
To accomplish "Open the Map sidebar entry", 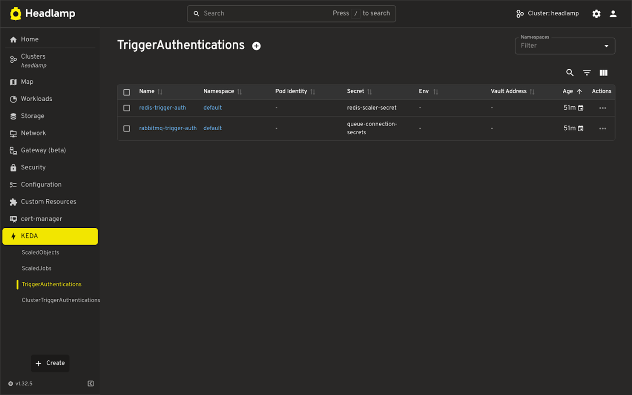I will pyautogui.click(x=50, y=82).
